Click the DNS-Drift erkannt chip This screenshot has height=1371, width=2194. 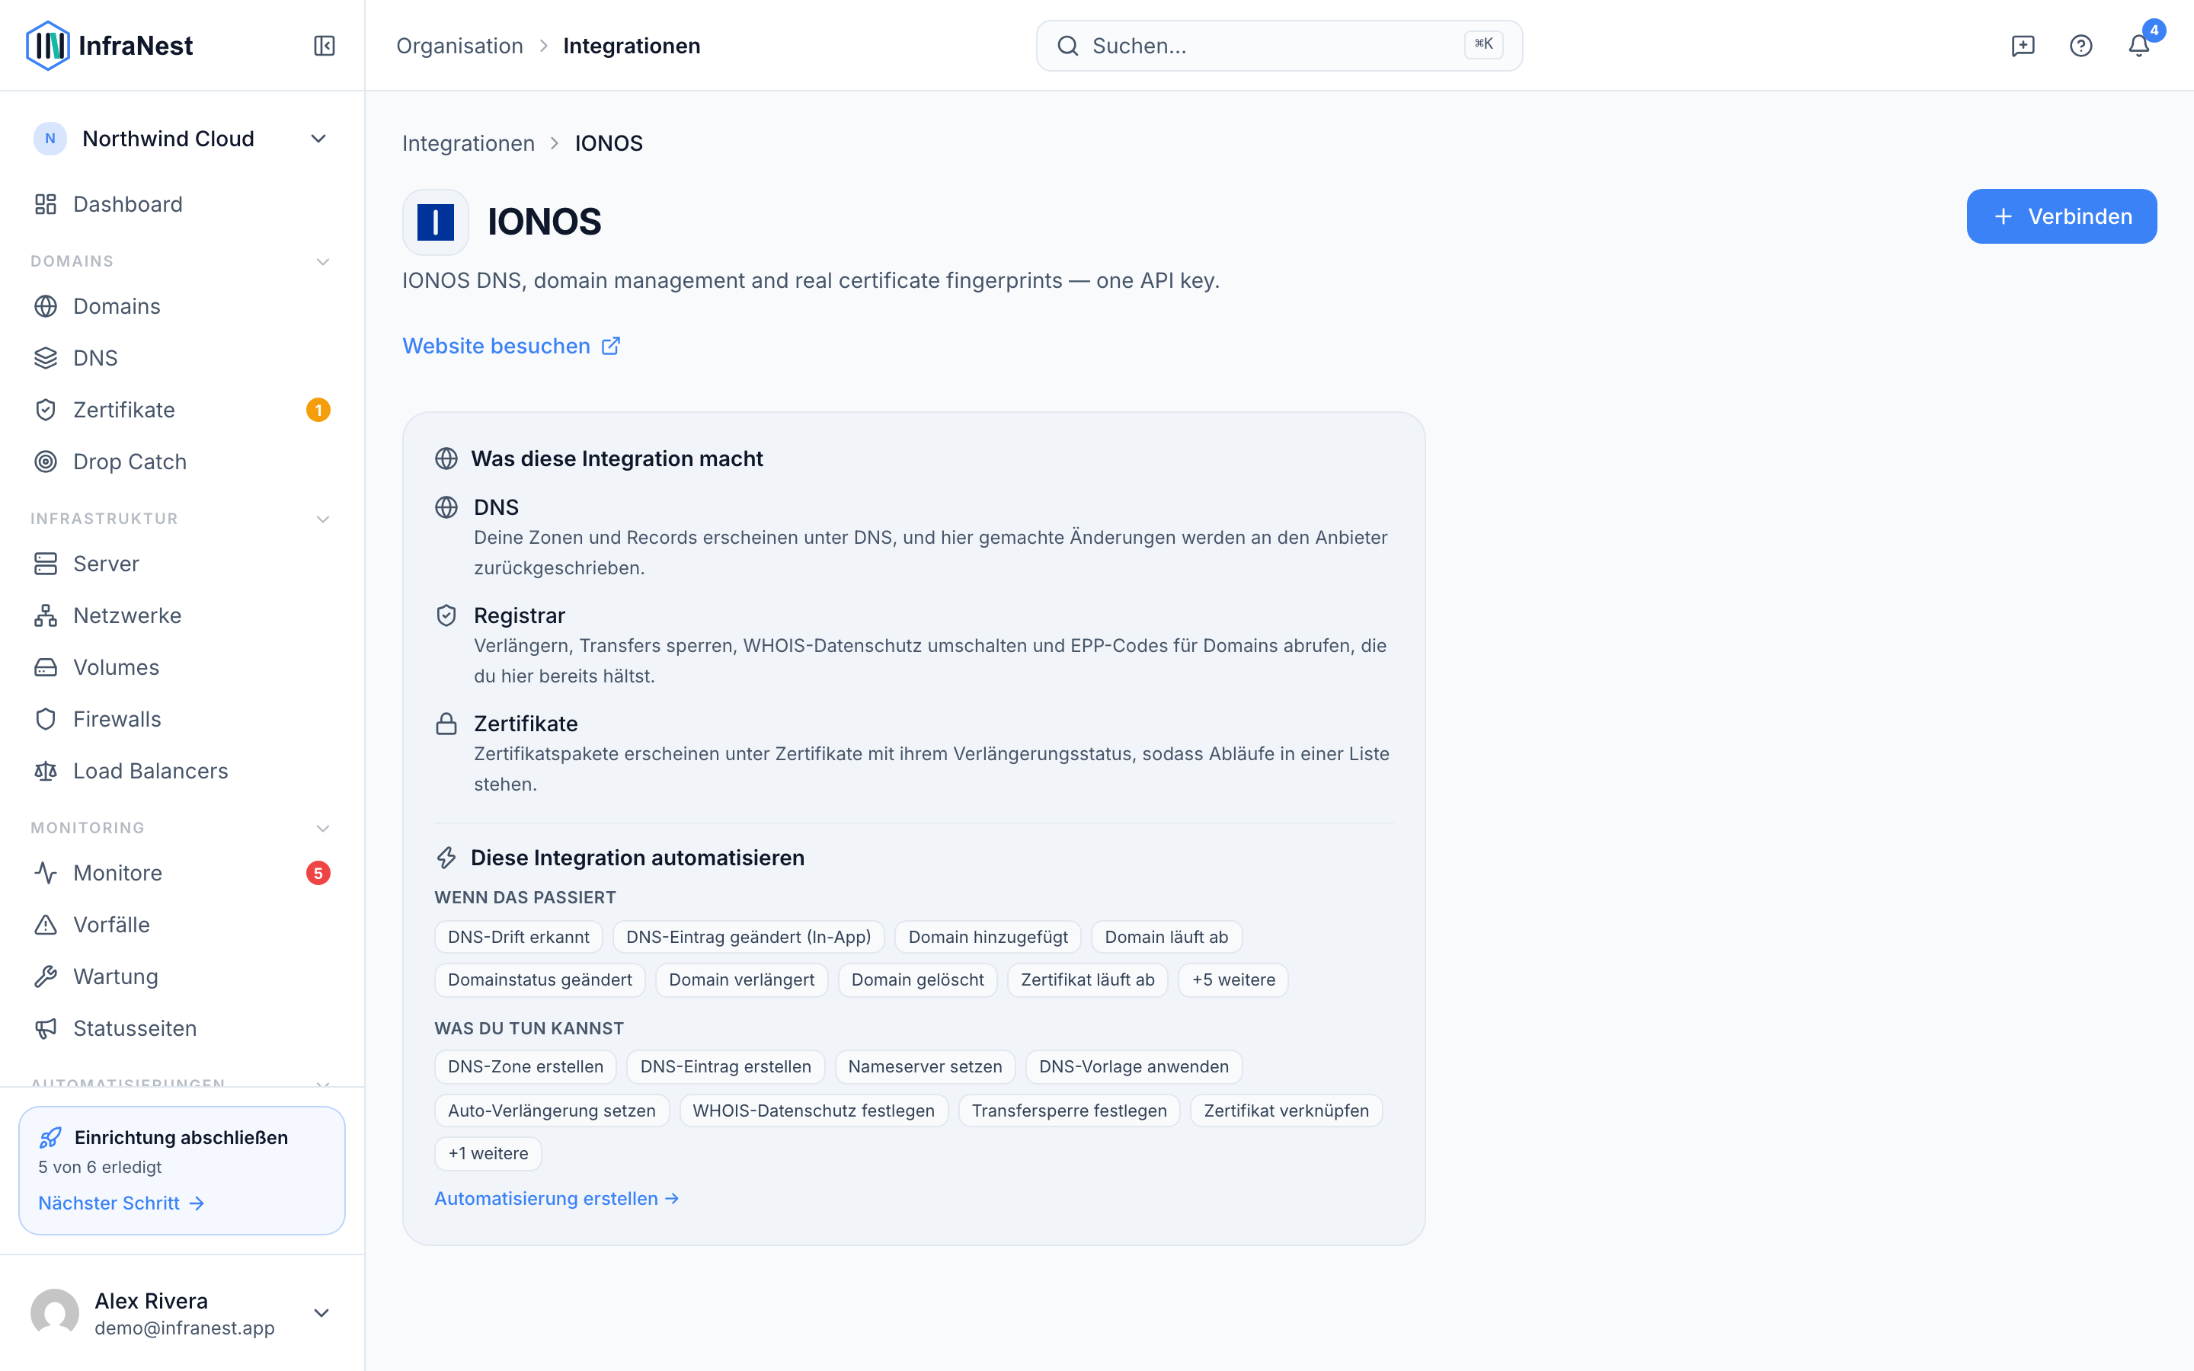519,937
